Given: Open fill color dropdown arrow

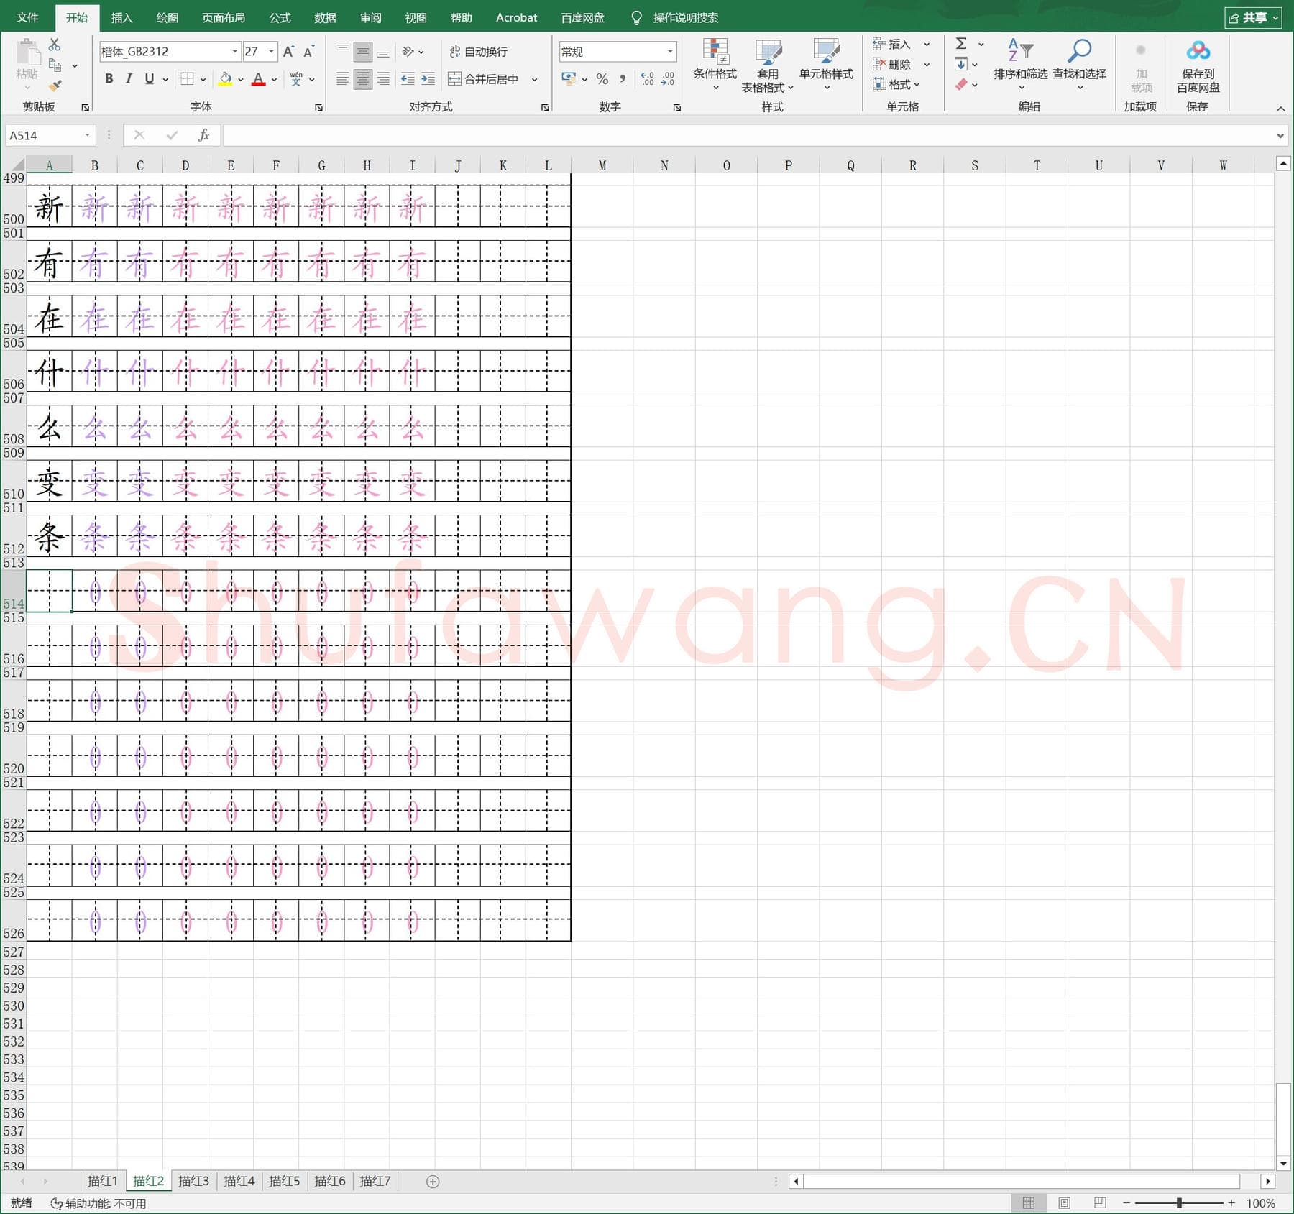Looking at the screenshot, I should pos(240,79).
